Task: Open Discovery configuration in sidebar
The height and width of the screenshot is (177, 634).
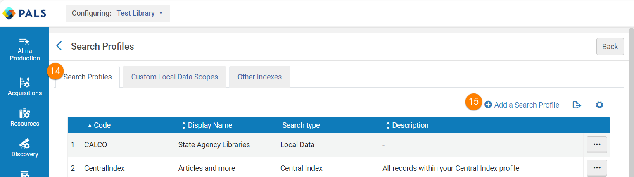Action: point(25,148)
